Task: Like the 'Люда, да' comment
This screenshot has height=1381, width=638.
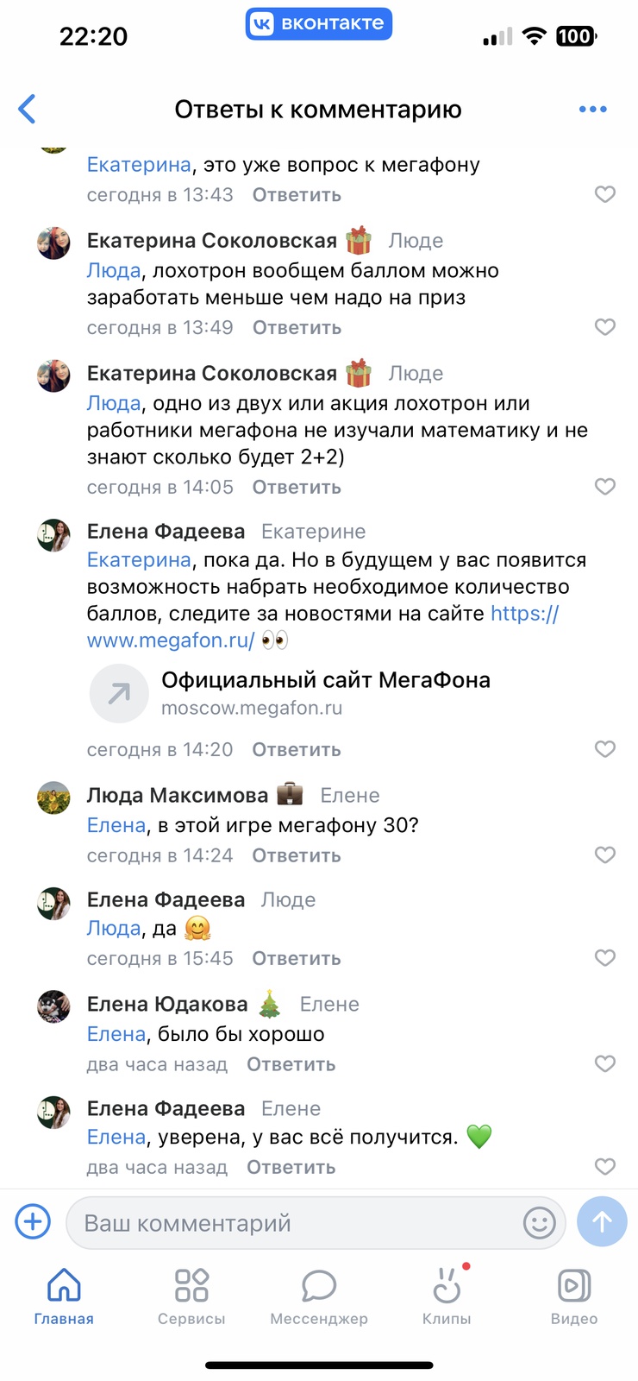Action: tap(605, 958)
